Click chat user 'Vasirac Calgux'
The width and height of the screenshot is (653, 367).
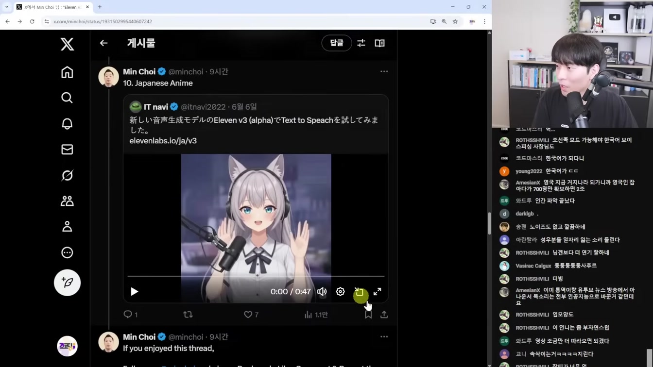pos(533,266)
